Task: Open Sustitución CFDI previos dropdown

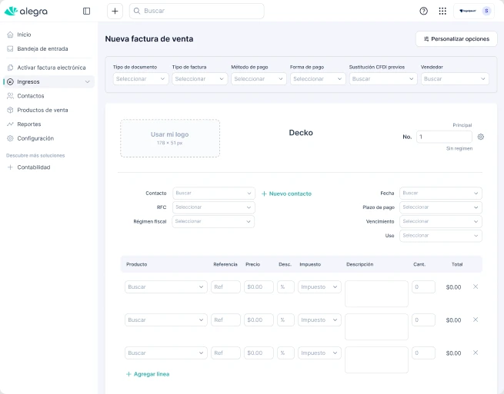Action: [383, 79]
